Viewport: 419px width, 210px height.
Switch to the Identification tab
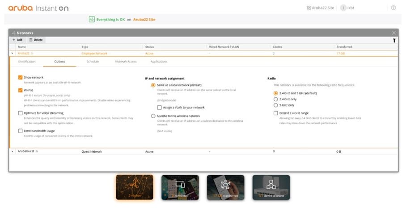(26, 61)
